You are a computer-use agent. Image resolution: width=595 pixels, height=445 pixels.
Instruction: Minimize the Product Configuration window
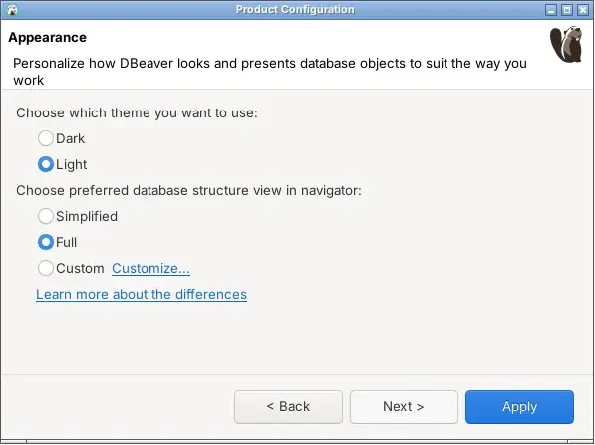coord(551,10)
